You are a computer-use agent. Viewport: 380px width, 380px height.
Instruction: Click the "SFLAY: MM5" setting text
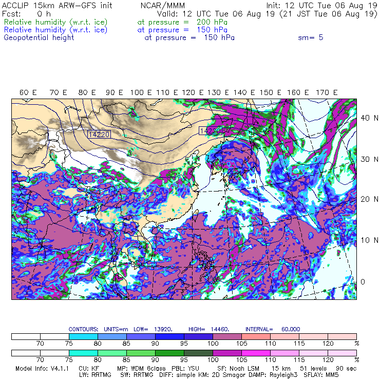point(321,375)
